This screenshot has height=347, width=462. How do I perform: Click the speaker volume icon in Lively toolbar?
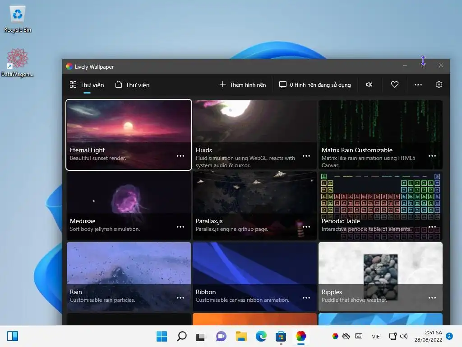369,84
